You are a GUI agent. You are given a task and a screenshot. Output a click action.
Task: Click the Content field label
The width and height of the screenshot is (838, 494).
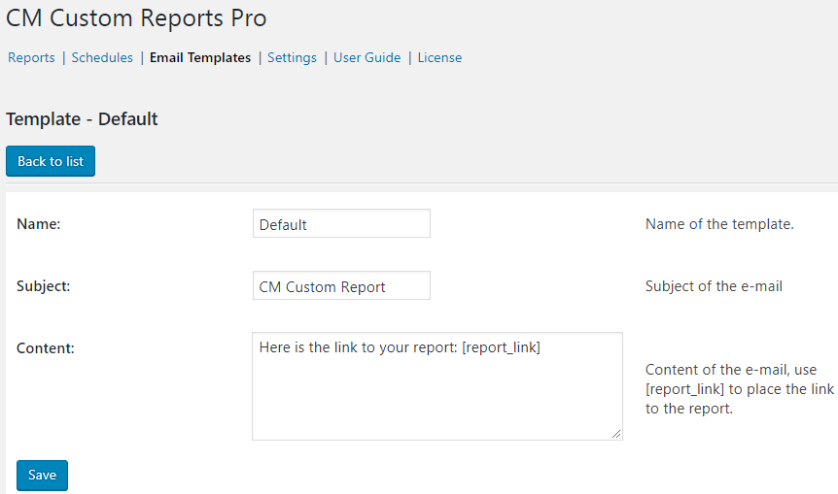tap(46, 347)
